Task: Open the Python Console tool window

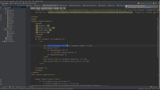Action: point(21,87)
